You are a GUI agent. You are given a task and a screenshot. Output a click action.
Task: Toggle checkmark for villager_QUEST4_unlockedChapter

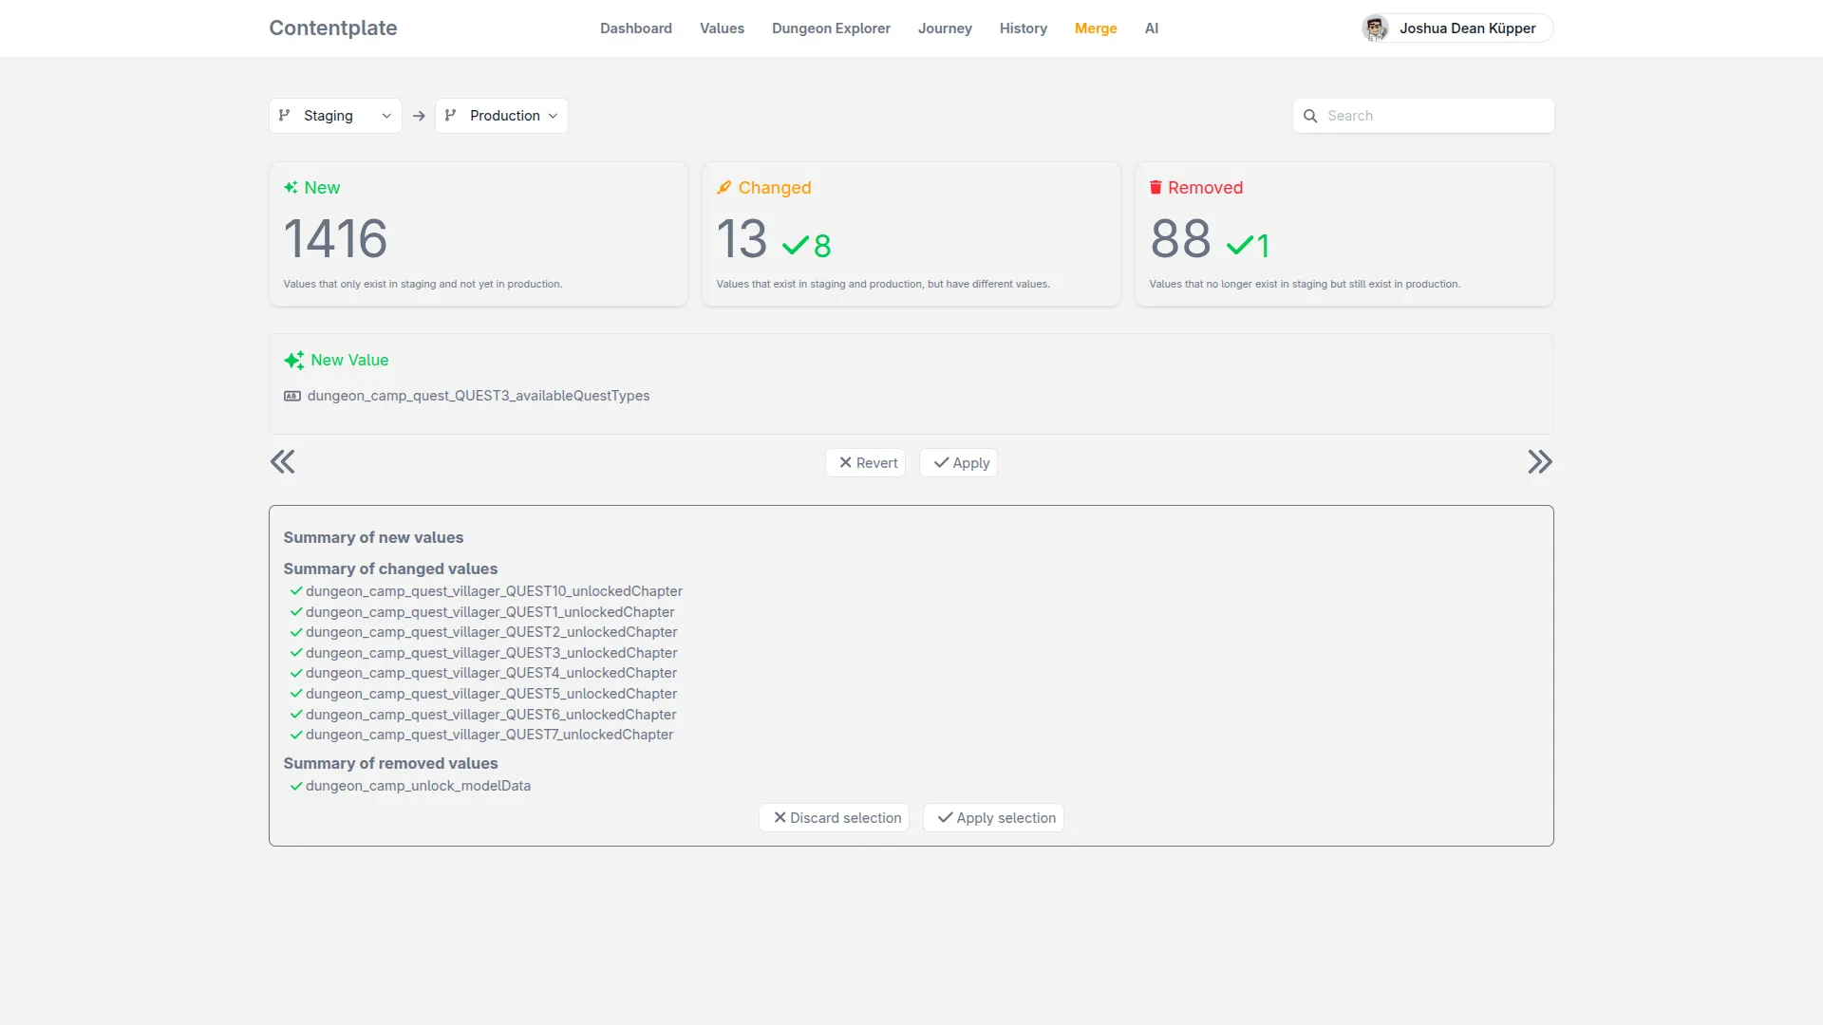point(296,673)
